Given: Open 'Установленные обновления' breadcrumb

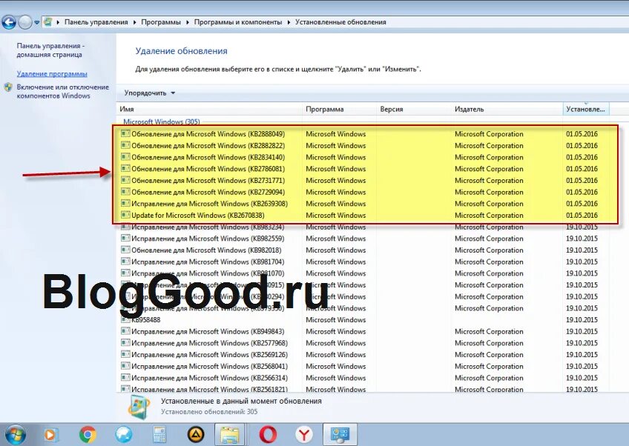Looking at the screenshot, I should coord(340,22).
